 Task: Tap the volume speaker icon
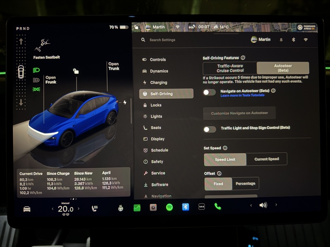263,205
